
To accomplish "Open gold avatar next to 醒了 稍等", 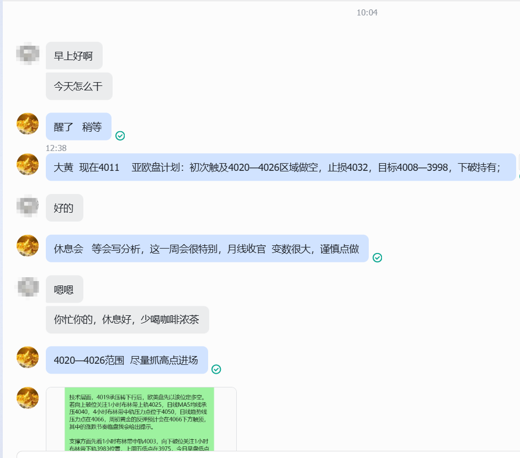I will coord(28,124).
